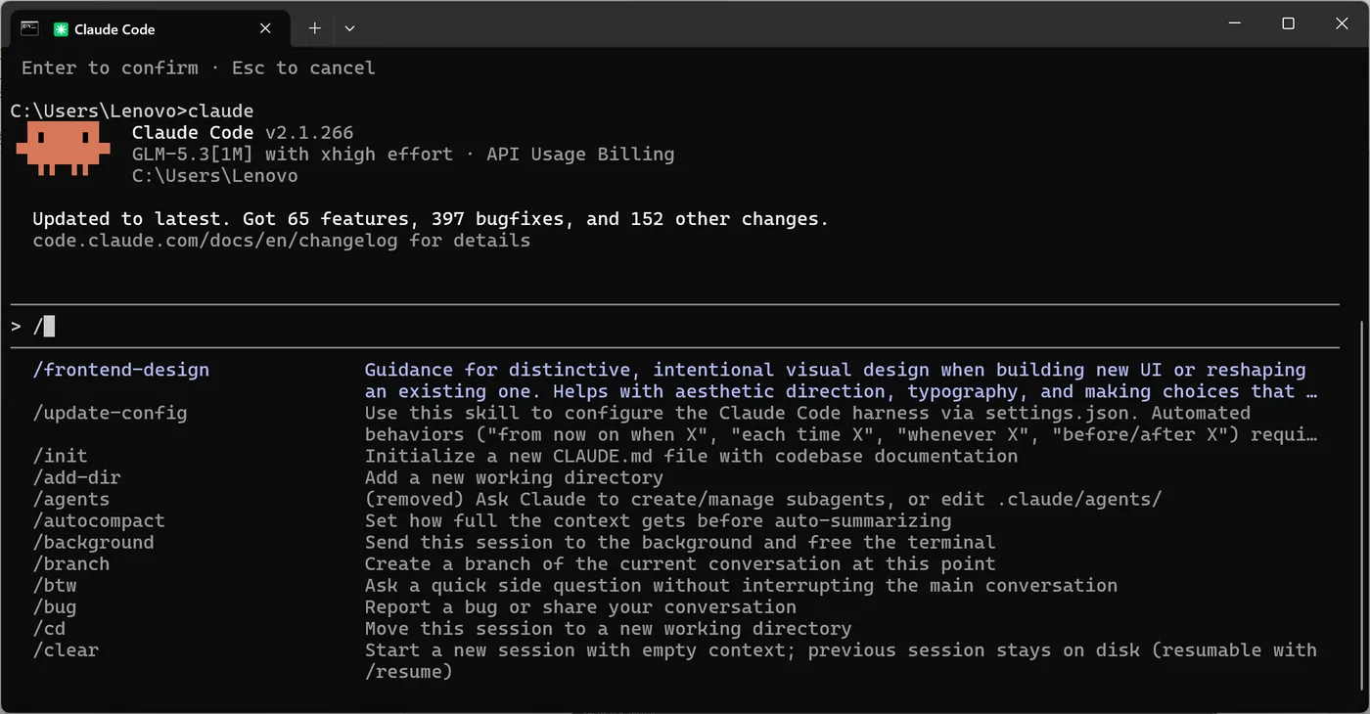
Task: Click 'Create a branch of the current conversation' text
Action: tap(680, 563)
